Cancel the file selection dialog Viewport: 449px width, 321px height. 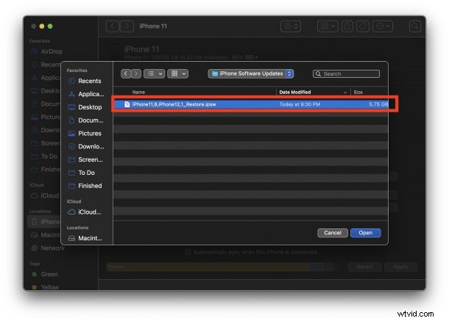coord(333,233)
